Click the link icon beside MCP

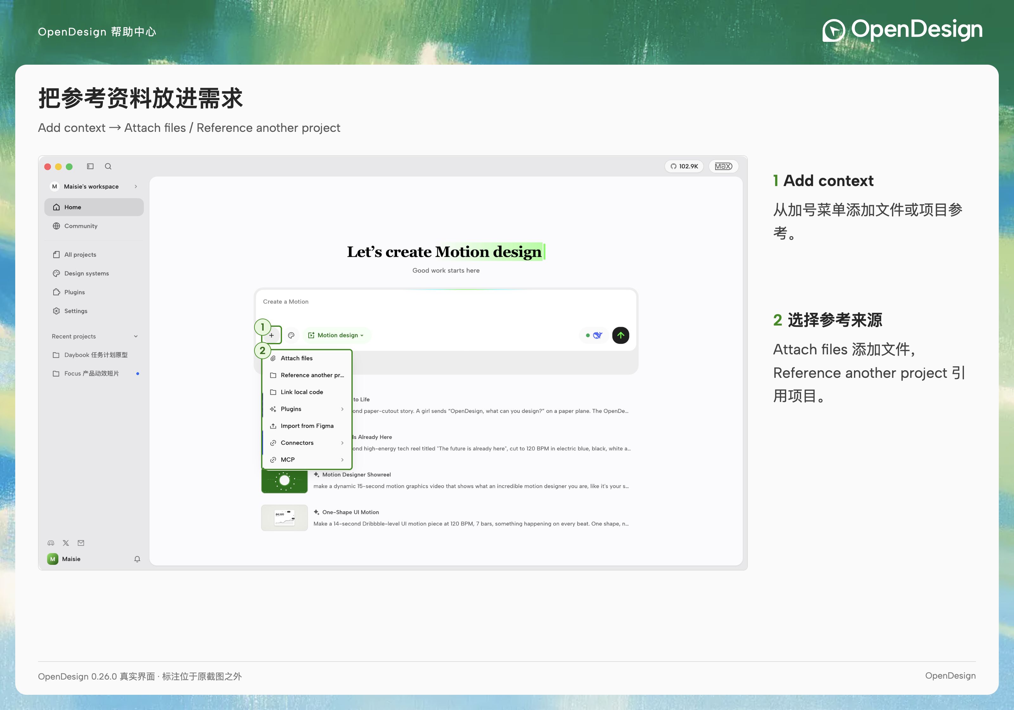[x=273, y=460]
